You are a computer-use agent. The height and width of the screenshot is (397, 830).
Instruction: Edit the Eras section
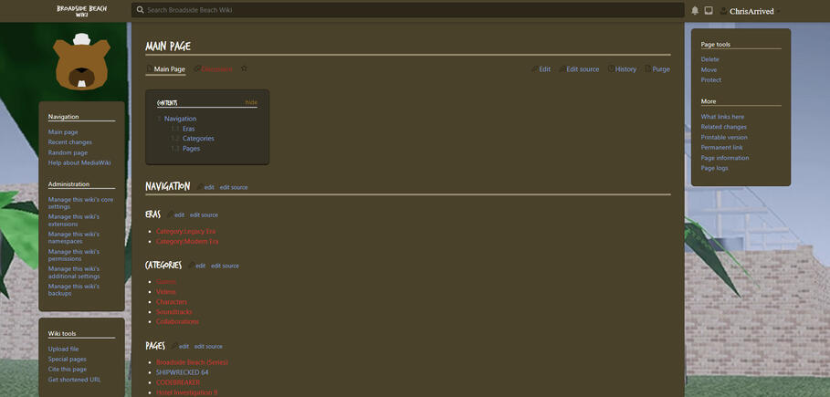(179, 214)
